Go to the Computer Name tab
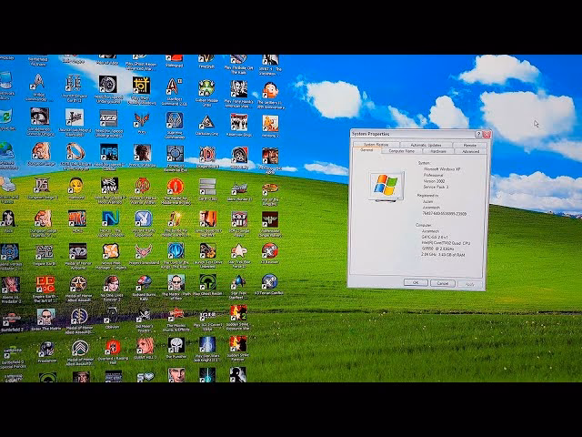Viewport: 582px width, 437px height. coord(401,151)
